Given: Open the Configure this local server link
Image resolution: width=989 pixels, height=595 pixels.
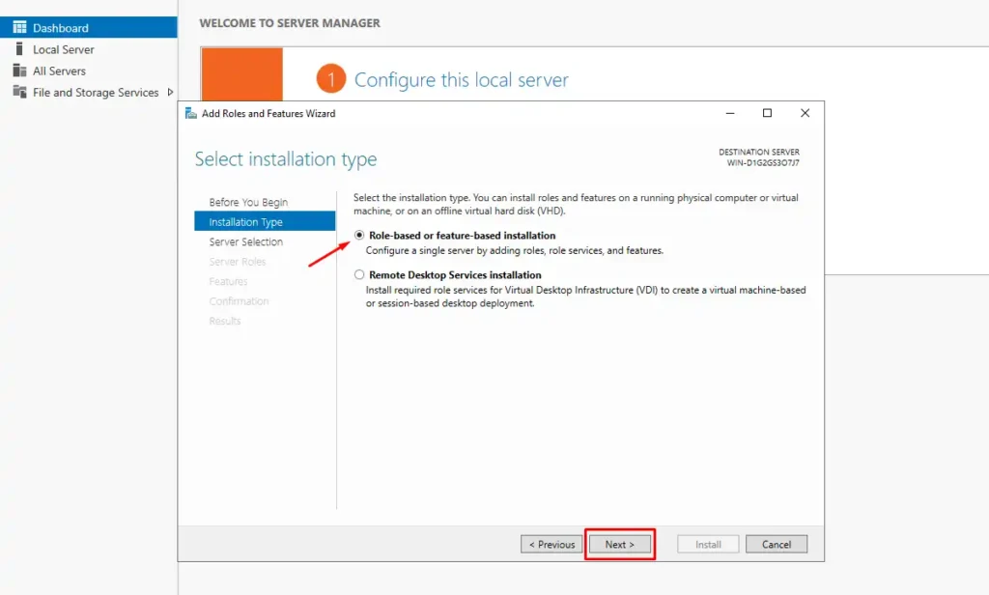Looking at the screenshot, I should [461, 79].
